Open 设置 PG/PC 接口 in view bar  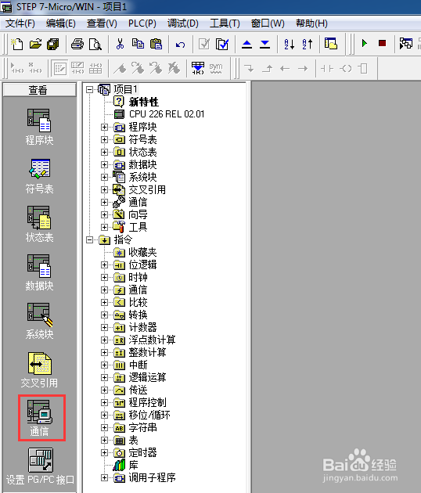click(40, 466)
